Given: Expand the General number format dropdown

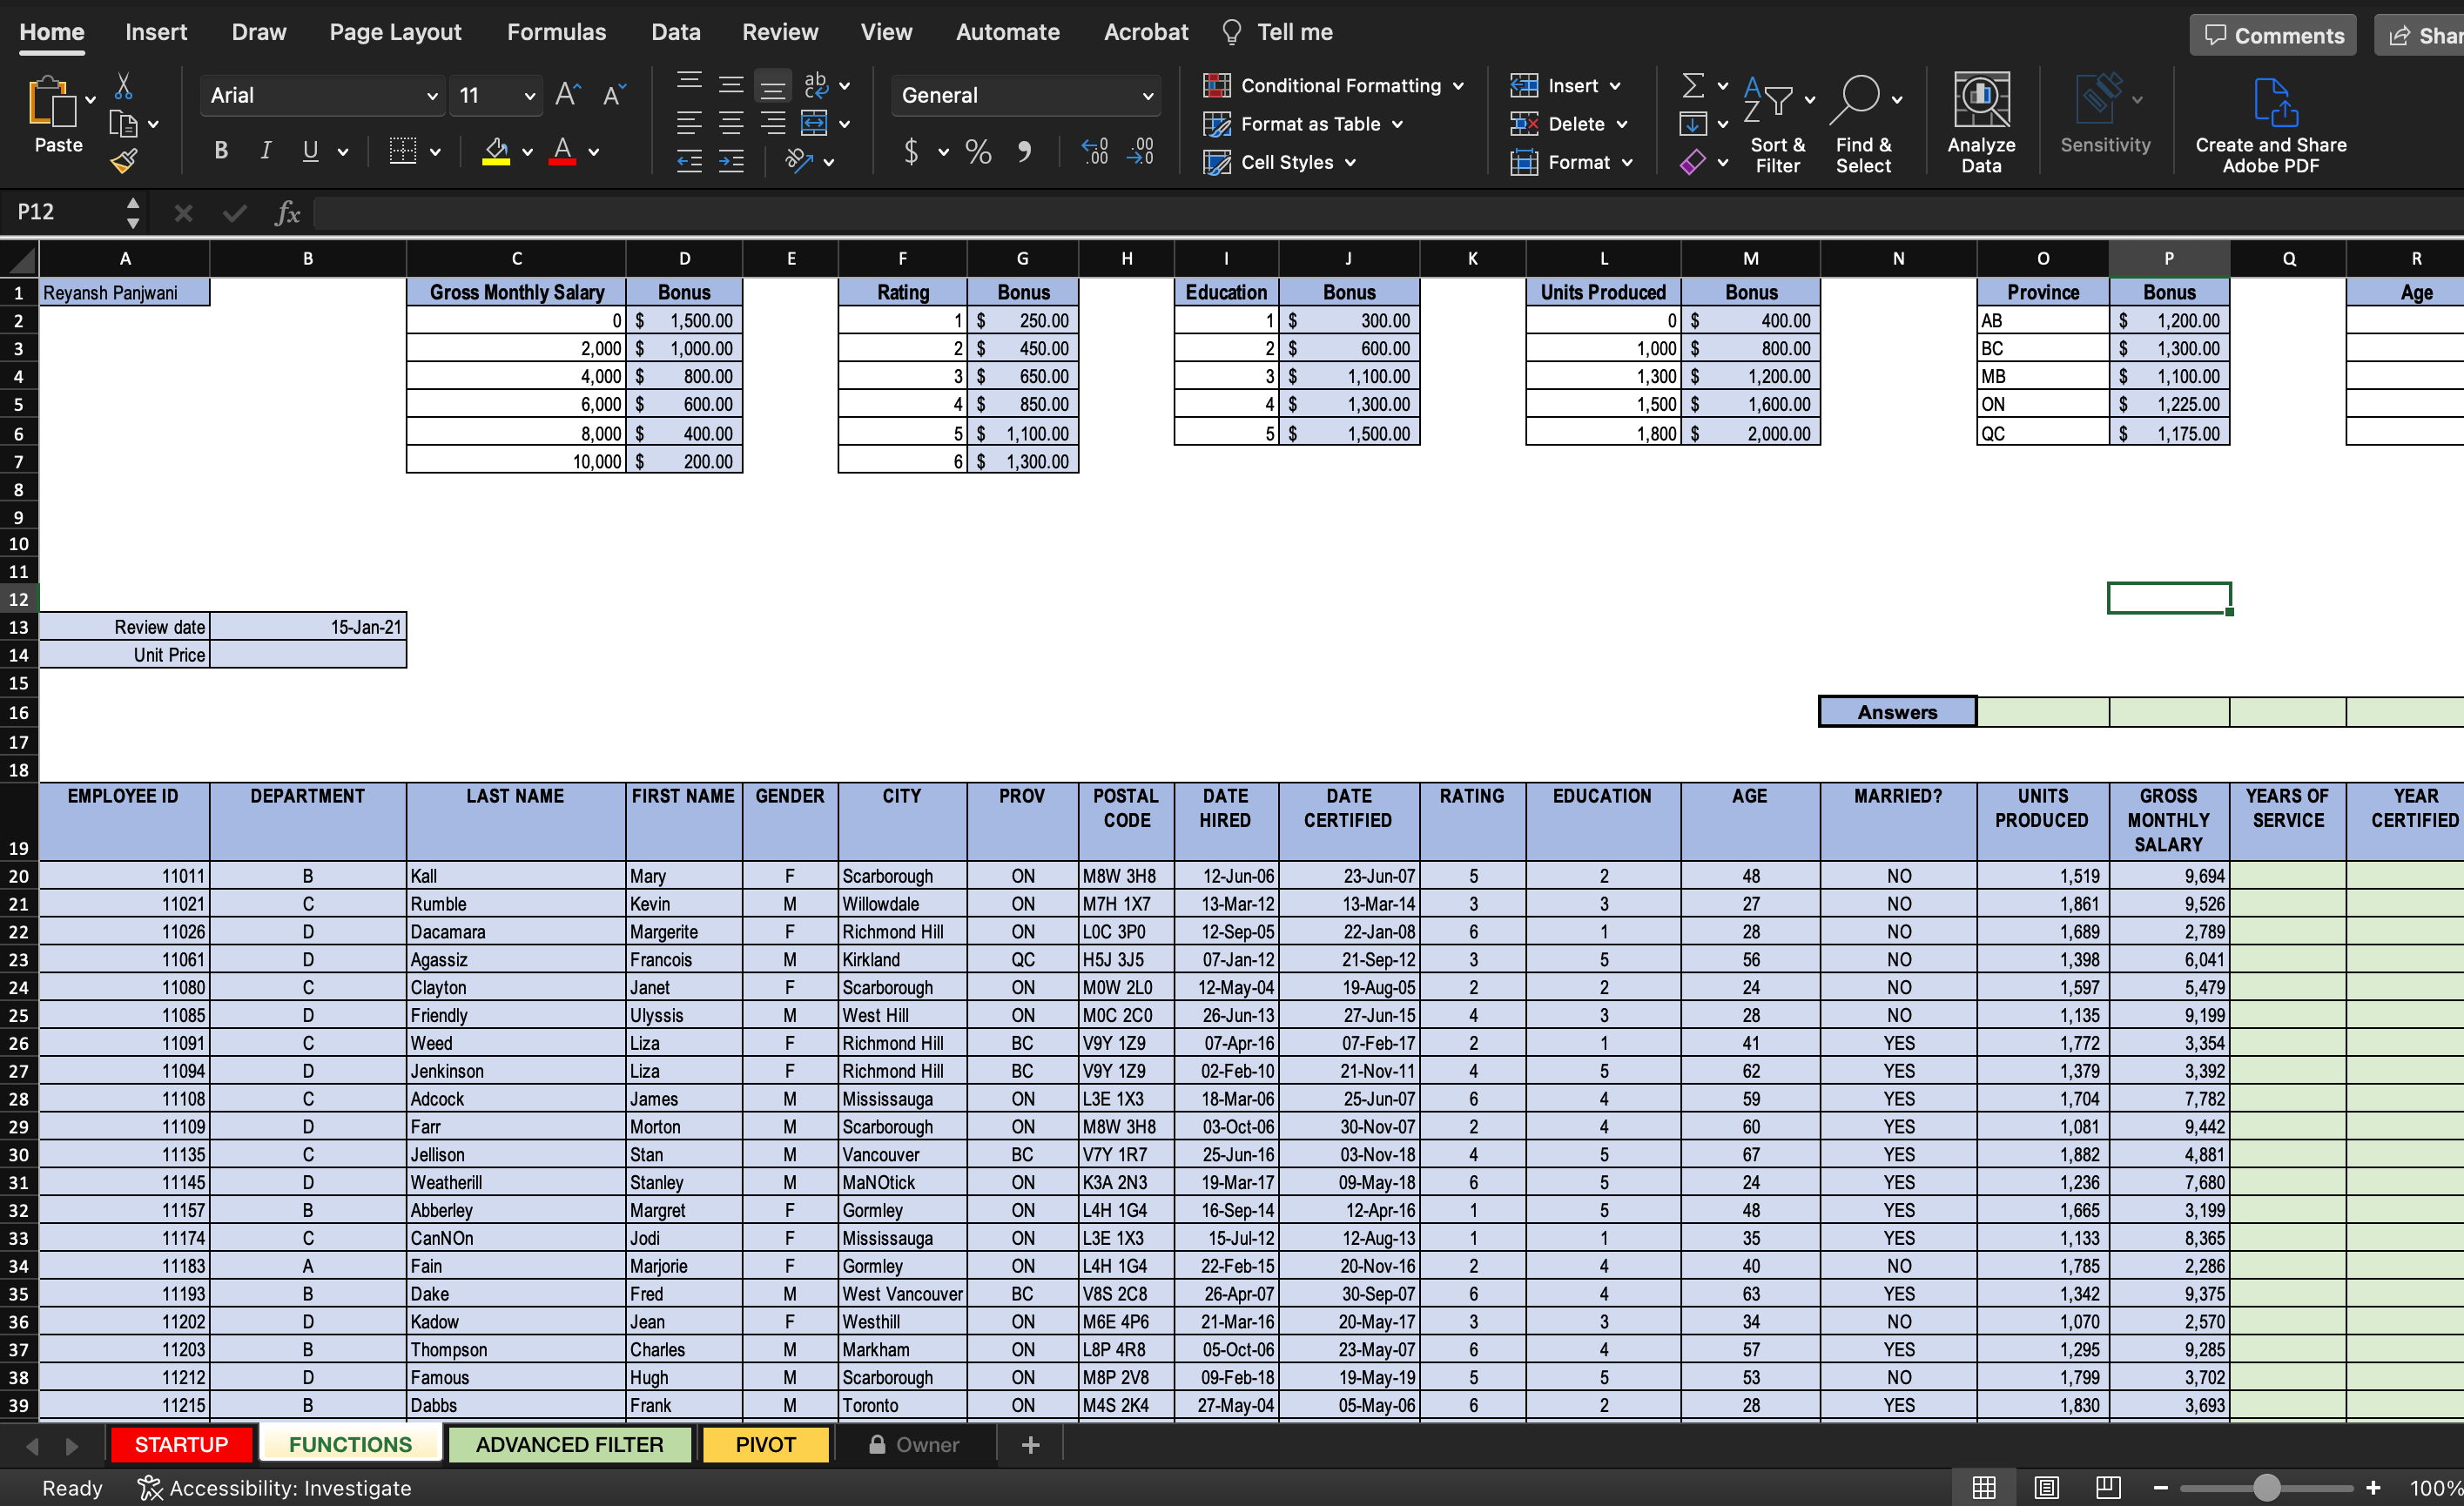Looking at the screenshot, I should pos(1147,96).
